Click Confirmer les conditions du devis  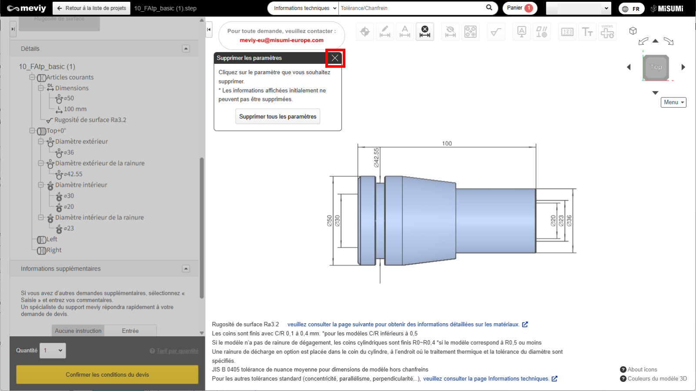pos(107,374)
